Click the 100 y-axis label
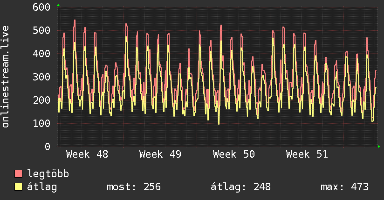Screen dimensions: 384x200 [41, 123]
